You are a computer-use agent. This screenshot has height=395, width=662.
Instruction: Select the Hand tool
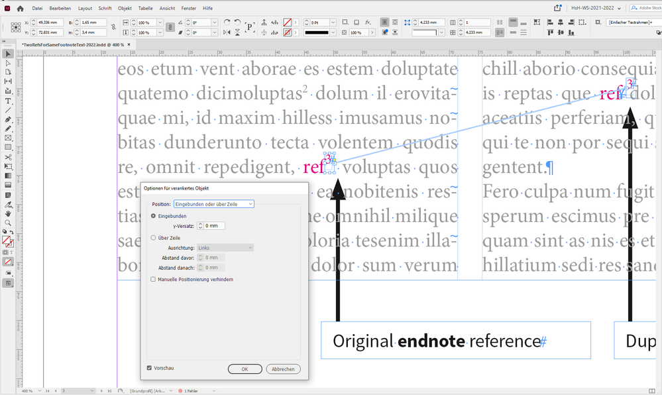coord(8,214)
